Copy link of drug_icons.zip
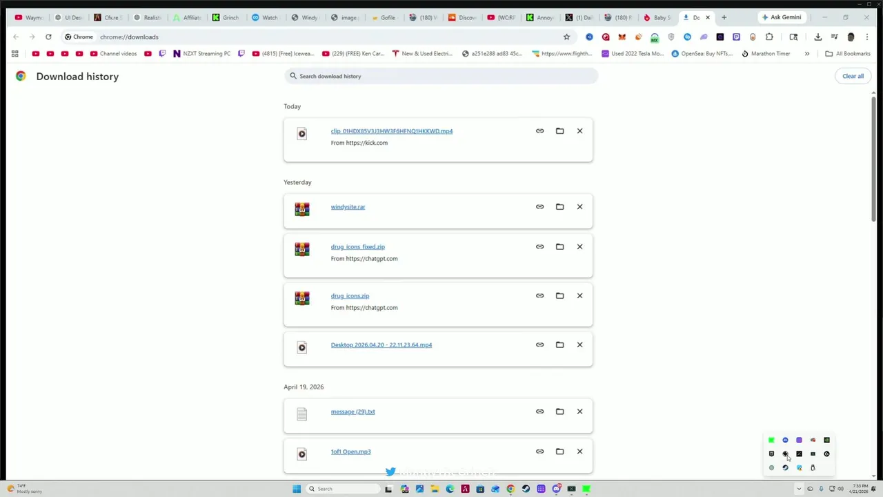 [539, 295]
